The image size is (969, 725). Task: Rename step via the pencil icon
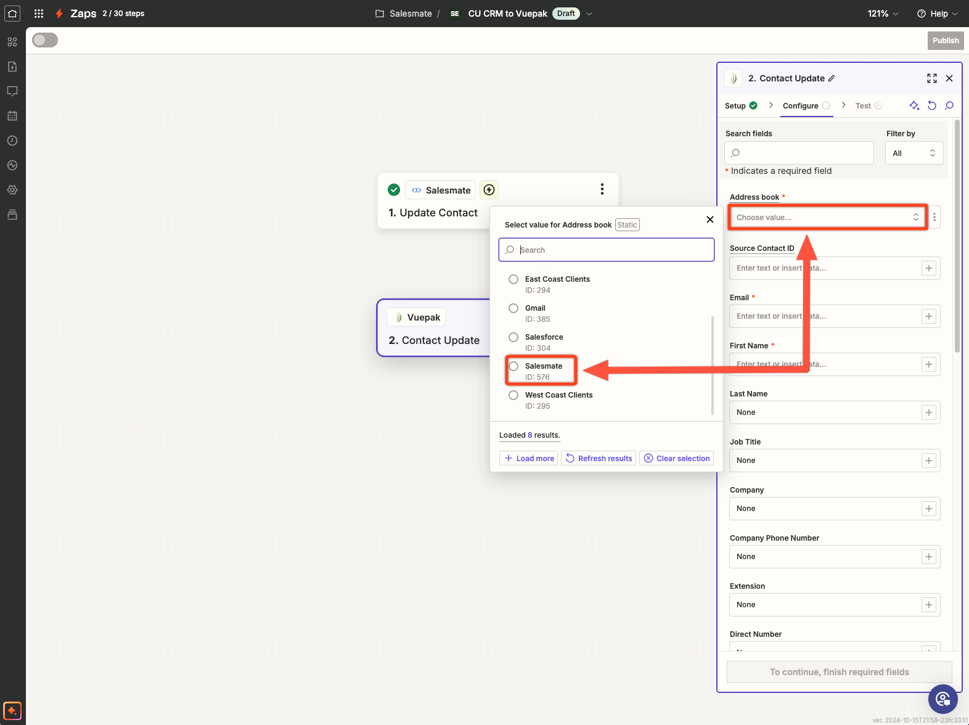coord(832,78)
